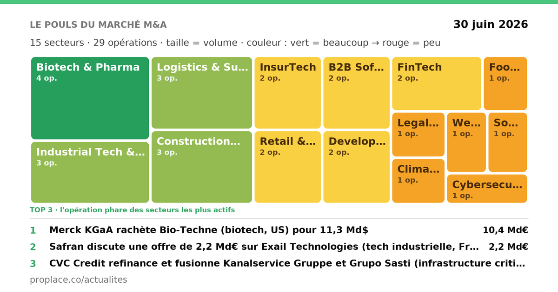Select the Cybersecurity tile
The image size is (558, 292).
coord(487,189)
